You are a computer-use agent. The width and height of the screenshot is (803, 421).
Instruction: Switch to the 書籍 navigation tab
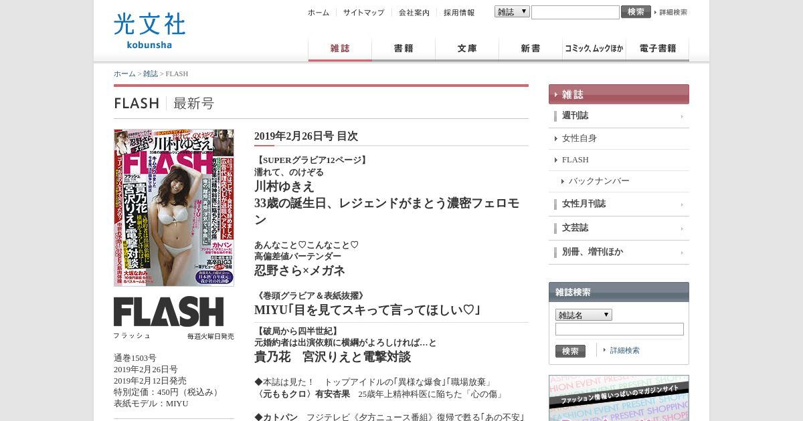[x=404, y=49]
